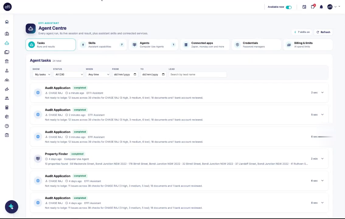The image size is (345, 219).
Task: Expand the Audit Application task lasting 8 sec
Action: click(x=322, y=203)
